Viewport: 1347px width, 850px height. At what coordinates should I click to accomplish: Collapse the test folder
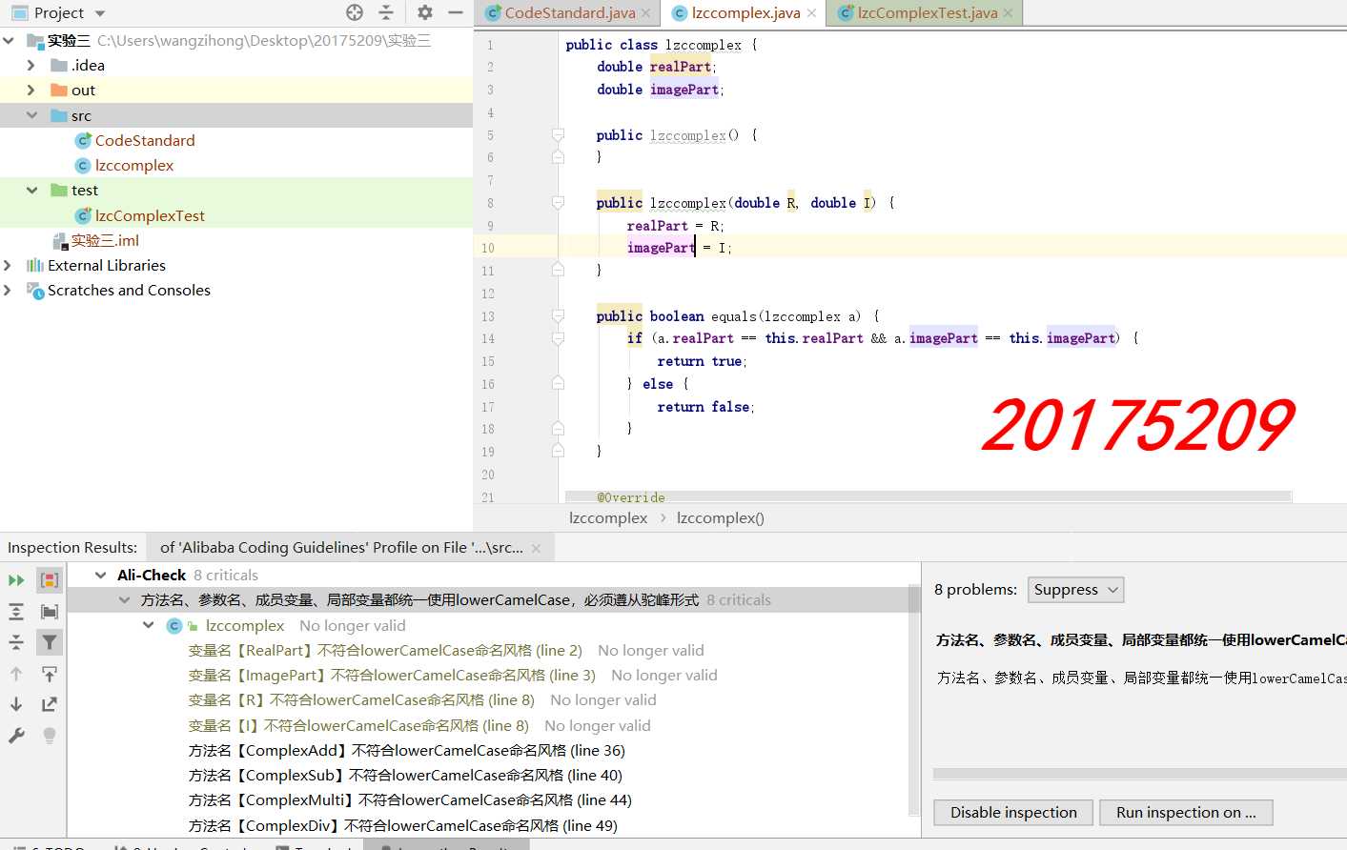coord(31,190)
